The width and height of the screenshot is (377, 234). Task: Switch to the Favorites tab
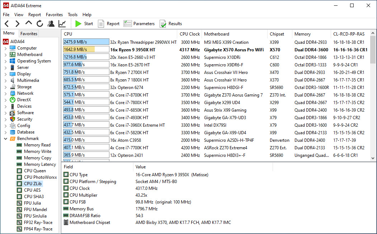coord(29,33)
